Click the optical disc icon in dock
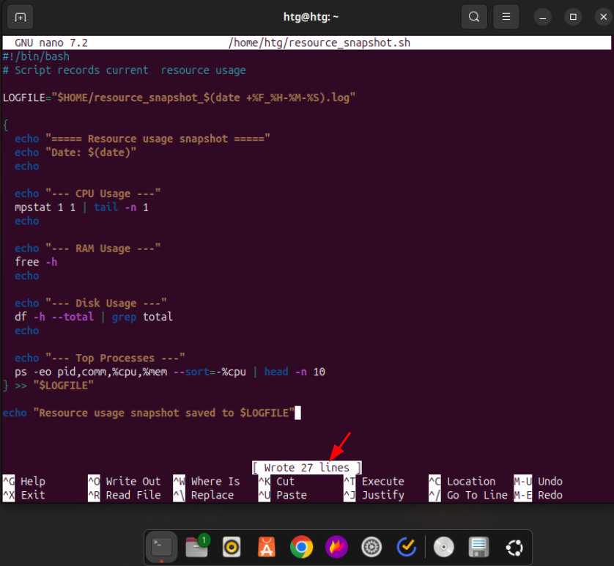The image size is (614, 566). click(443, 547)
